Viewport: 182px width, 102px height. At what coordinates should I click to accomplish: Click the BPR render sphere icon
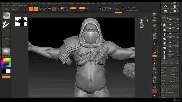[154, 14]
